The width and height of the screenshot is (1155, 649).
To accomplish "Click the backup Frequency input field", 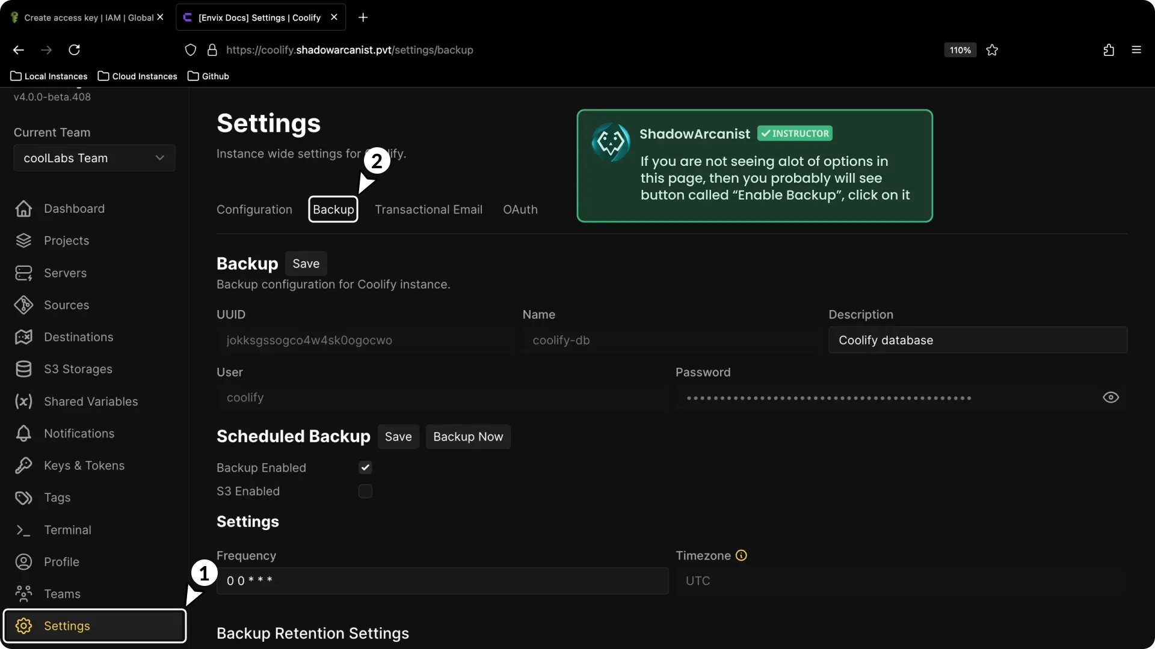I will click(442, 580).
